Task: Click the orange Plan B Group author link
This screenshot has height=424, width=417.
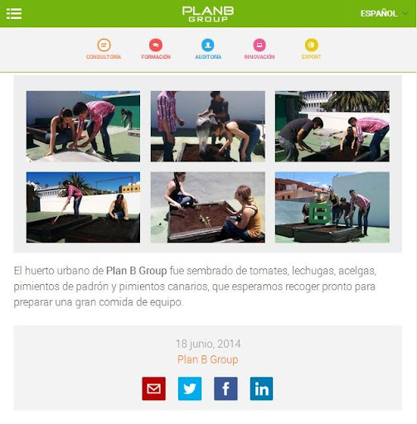Action: pos(208,359)
